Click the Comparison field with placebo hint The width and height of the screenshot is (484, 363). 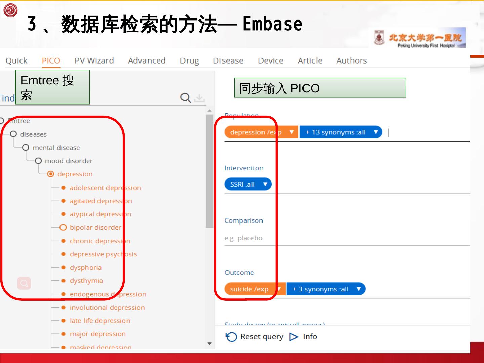[x=347, y=238]
